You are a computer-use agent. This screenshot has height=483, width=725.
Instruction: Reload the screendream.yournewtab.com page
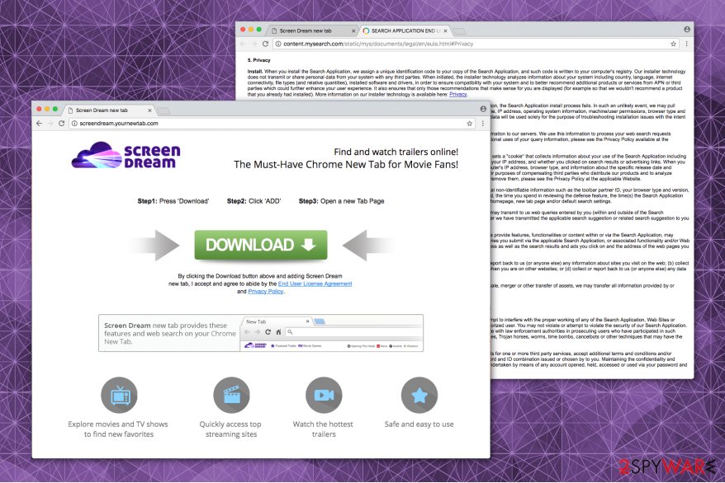(x=61, y=123)
